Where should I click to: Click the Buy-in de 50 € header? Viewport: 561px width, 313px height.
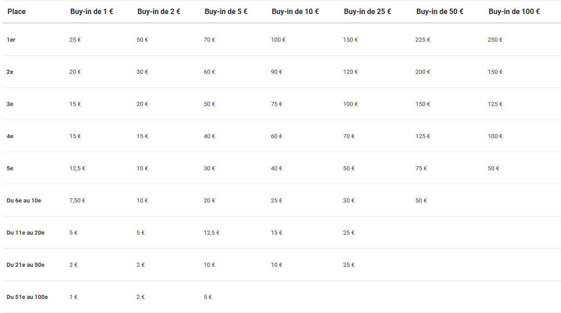point(440,12)
